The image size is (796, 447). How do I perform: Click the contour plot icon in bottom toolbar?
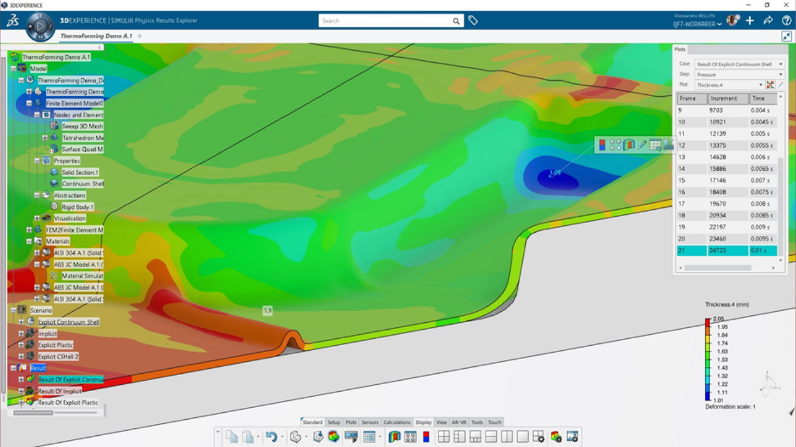pyautogui.click(x=394, y=437)
